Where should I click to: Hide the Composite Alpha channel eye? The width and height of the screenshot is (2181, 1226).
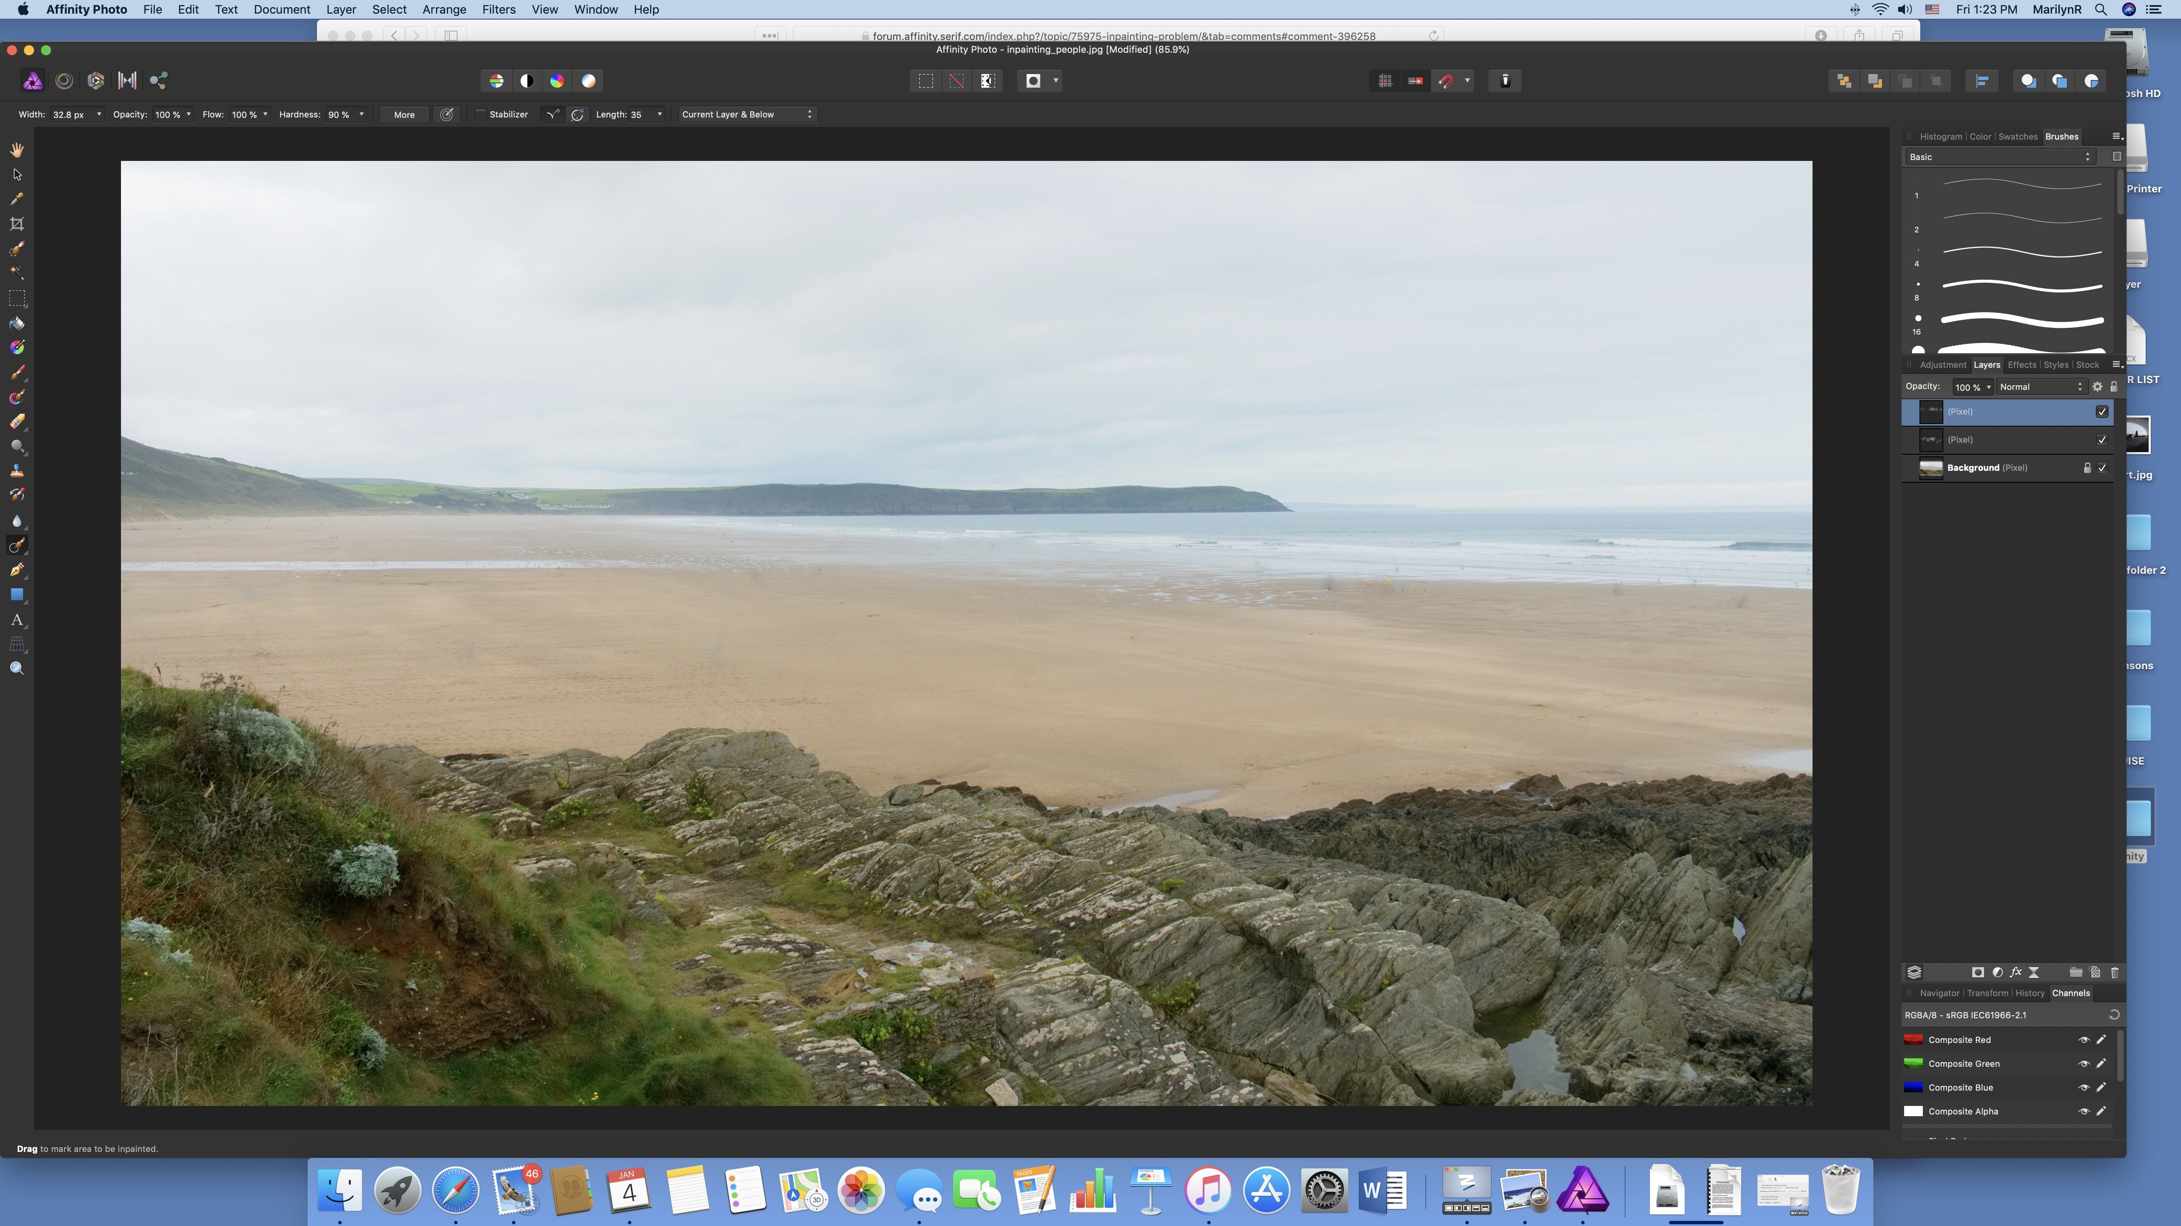2083,1111
